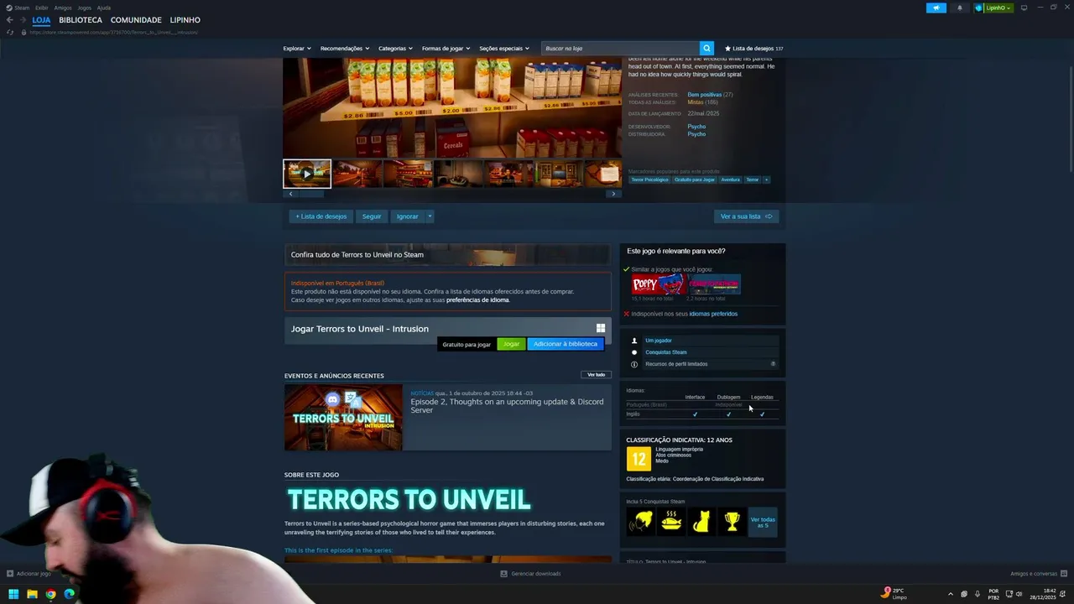Go back with the back arrow

(x=9, y=20)
